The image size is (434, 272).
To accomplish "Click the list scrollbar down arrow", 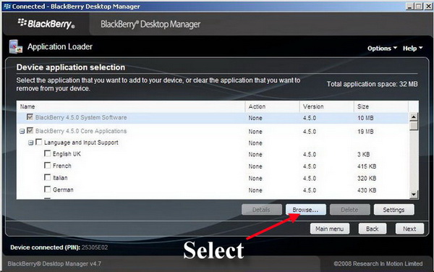I will [x=414, y=195].
